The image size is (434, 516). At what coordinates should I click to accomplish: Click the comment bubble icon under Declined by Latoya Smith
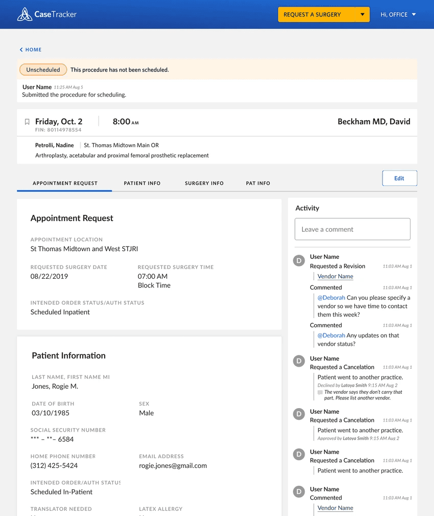click(320, 392)
